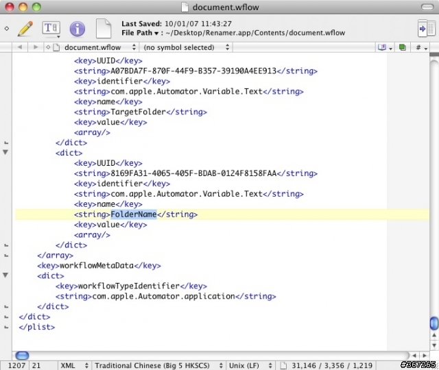This screenshot has width=439, height=370.
Task: Click the line number 1207 in status bar
Action: (x=16, y=365)
